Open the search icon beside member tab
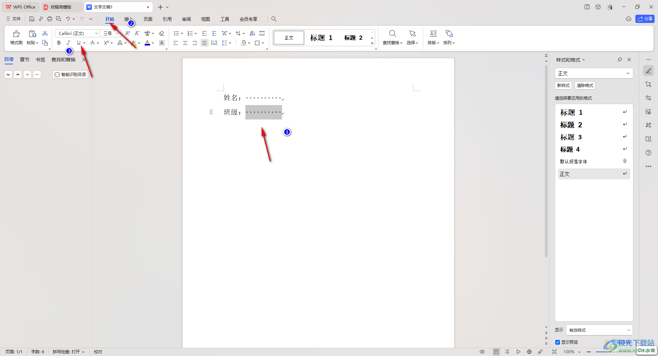The image size is (658, 356). [x=274, y=19]
